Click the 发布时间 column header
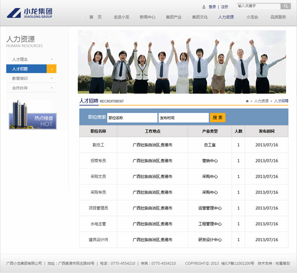The height and width of the screenshot is (273, 297). (266, 131)
